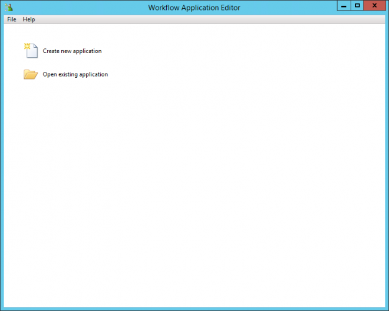This screenshot has width=389, height=311.
Task: Click the new document icon with sparkle
Action: tap(31, 51)
